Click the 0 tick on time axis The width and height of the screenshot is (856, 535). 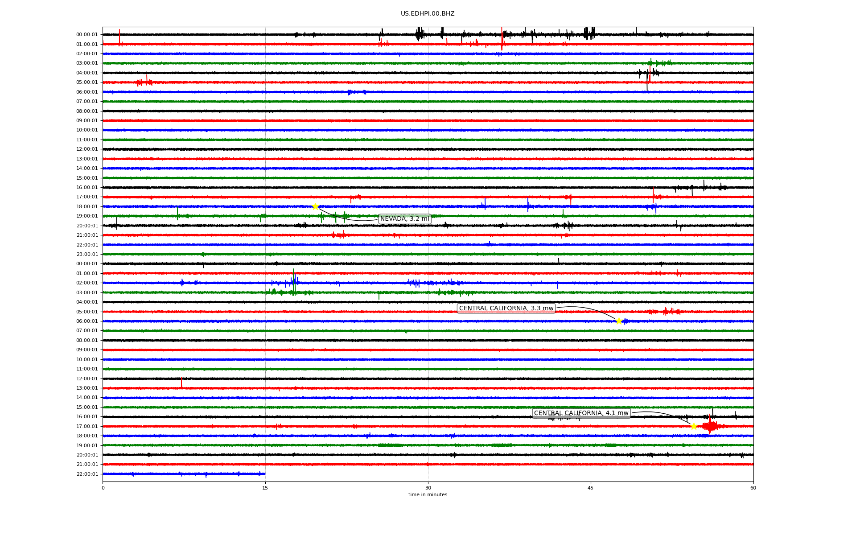103,488
